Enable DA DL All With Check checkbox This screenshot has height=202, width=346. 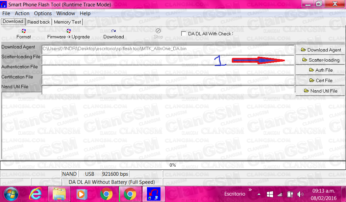pyautogui.click(x=183, y=34)
